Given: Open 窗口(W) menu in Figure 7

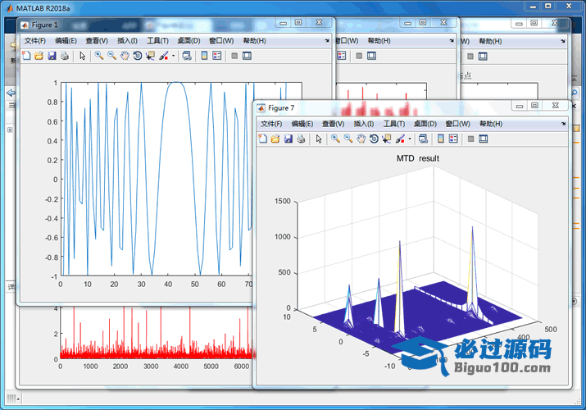Looking at the screenshot, I should coord(458,124).
